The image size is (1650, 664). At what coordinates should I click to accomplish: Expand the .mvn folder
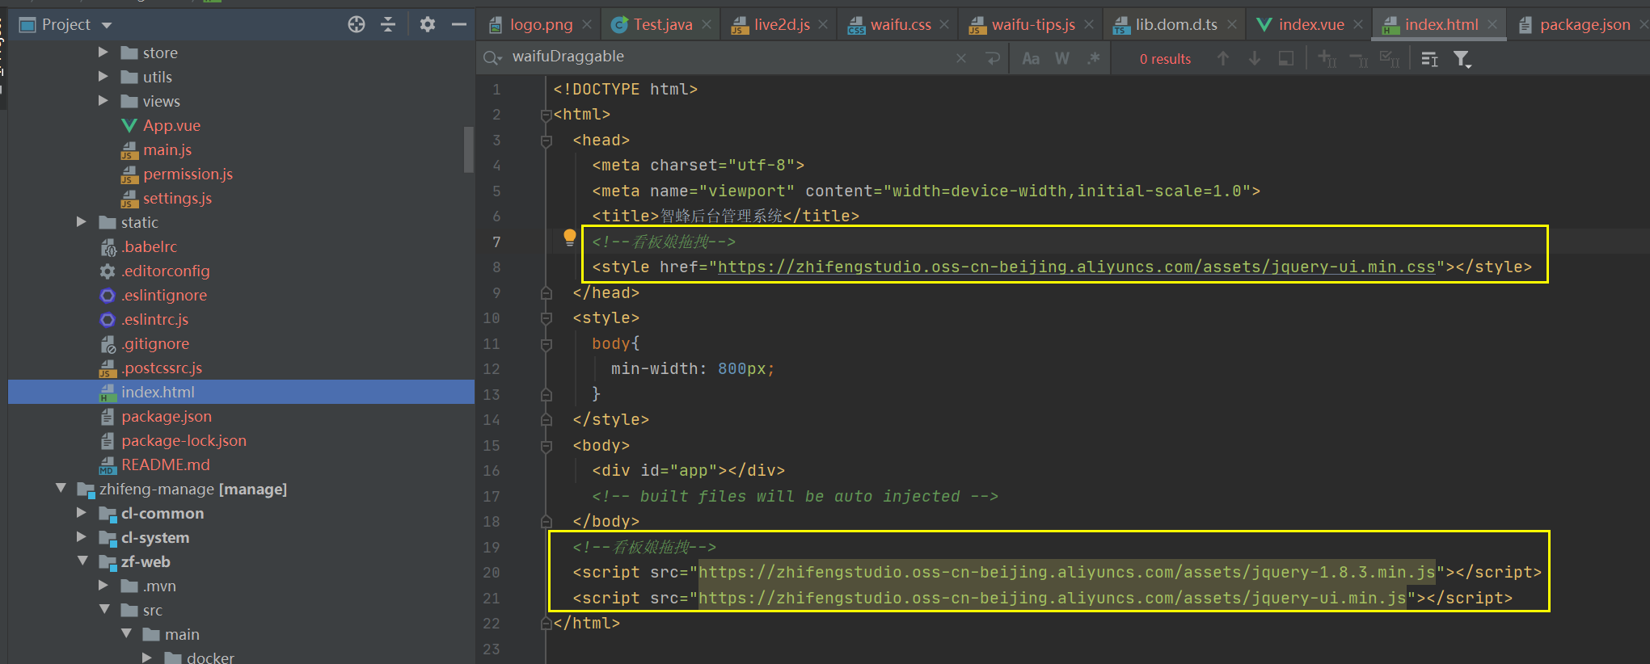coord(103,586)
